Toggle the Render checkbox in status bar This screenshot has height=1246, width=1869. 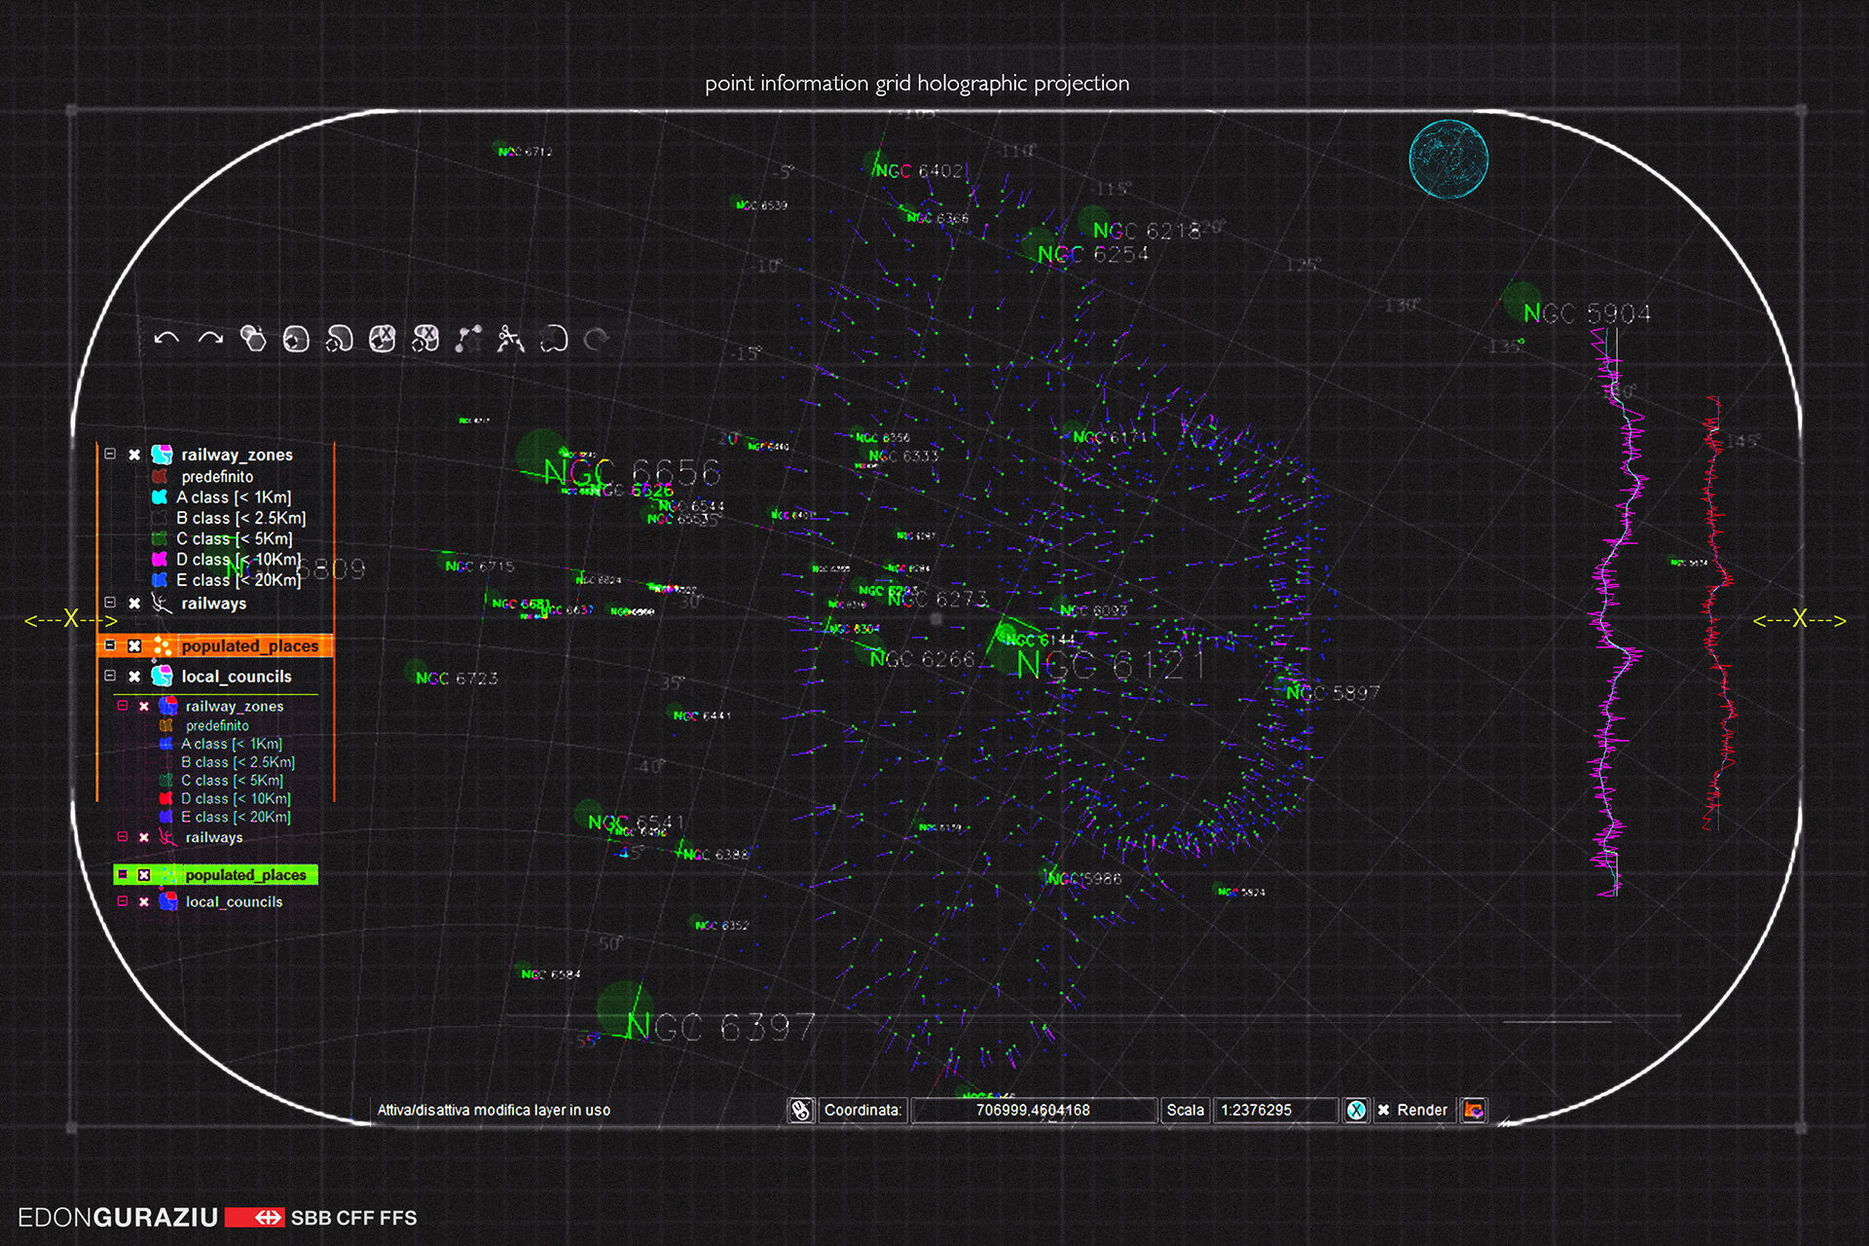tap(1383, 1110)
